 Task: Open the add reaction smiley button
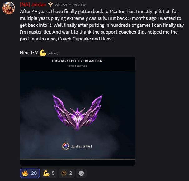click(x=81, y=173)
